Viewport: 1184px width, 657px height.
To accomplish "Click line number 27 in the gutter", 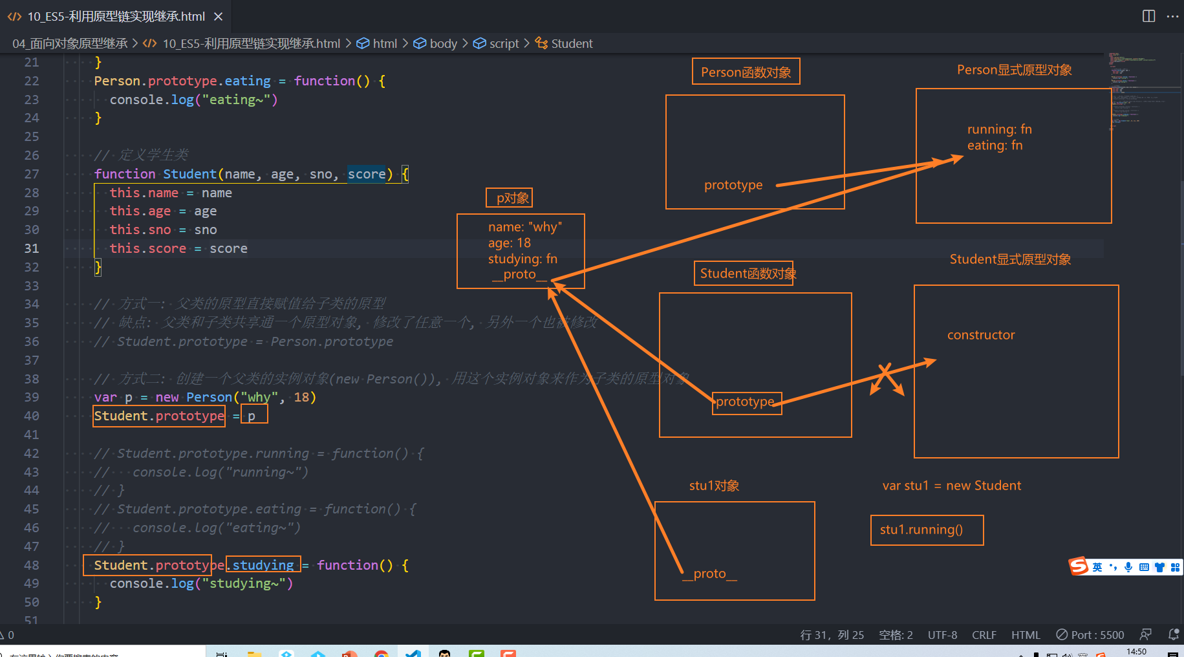I will tap(32, 174).
